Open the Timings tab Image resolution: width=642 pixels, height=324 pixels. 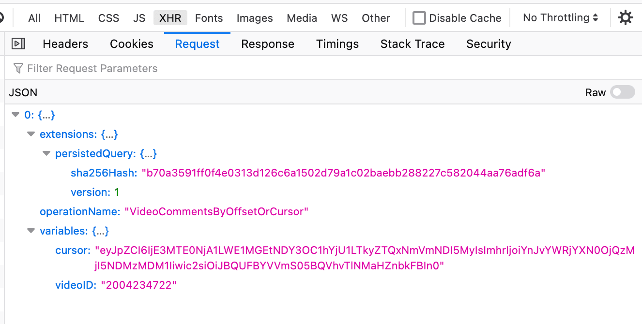coord(337,44)
